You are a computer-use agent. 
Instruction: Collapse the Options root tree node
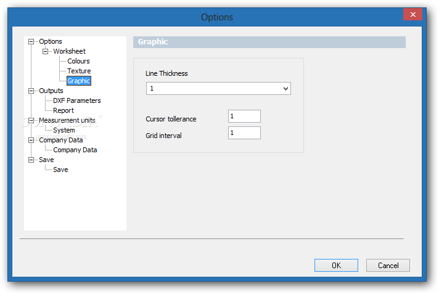click(x=31, y=42)
